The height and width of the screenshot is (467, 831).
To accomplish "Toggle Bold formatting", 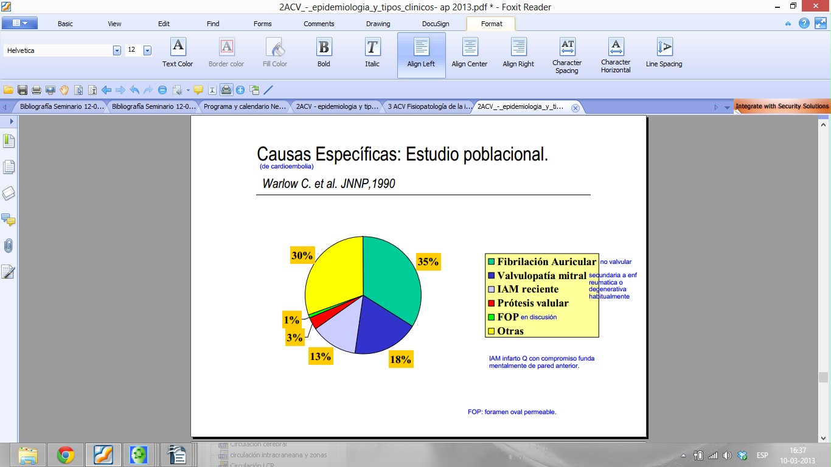I will 324,52.
